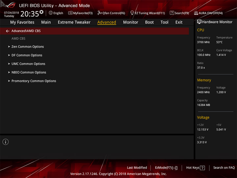Screen dimensions: 237x178
Task: Click the Search question mark icon
Action: pyautogui.click(x=172, y=13)
